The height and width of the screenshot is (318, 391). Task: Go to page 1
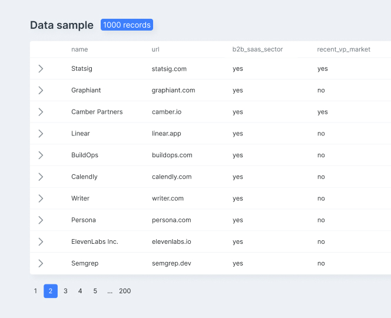35,291
